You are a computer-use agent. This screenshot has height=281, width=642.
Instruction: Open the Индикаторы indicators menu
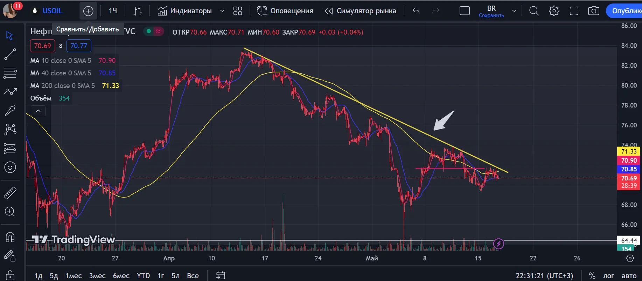(184, 11)
